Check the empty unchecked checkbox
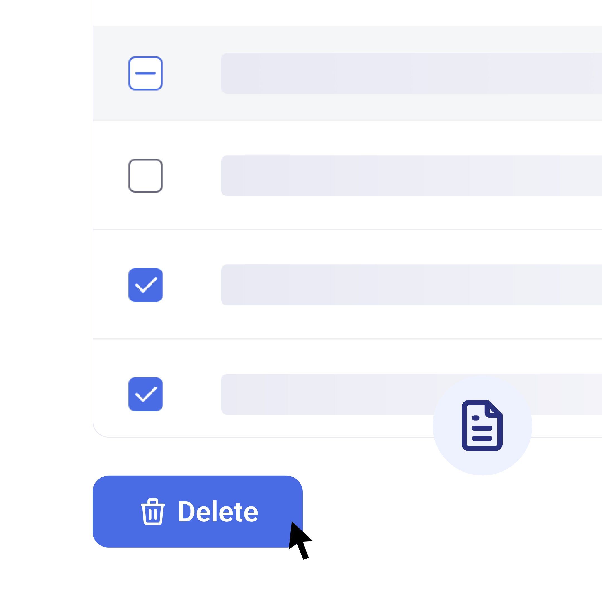The height and width of the screenshot is (602, 602). coord(145,176)
